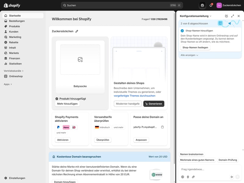This screenshot has height=183, width=244.
Task: Click the Generieren button
Action: 154,104
